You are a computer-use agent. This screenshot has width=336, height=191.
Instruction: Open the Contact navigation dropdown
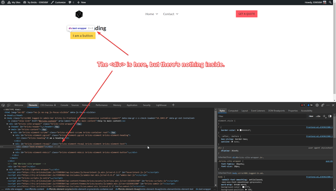[x=170, y=14]
